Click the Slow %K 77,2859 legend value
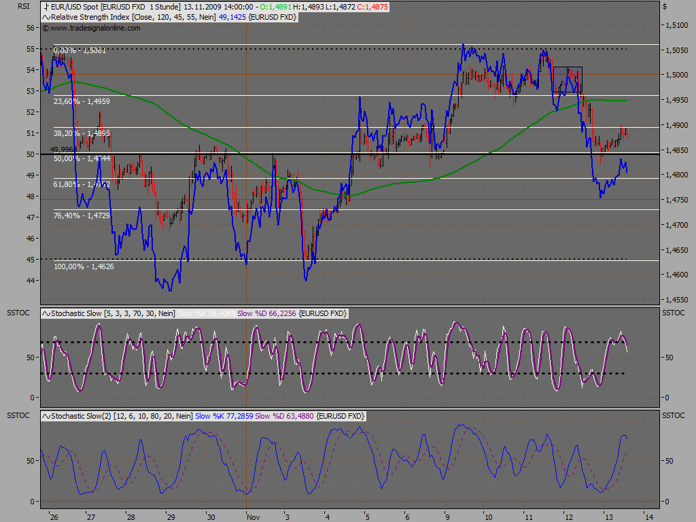 [x=224, y=417]
